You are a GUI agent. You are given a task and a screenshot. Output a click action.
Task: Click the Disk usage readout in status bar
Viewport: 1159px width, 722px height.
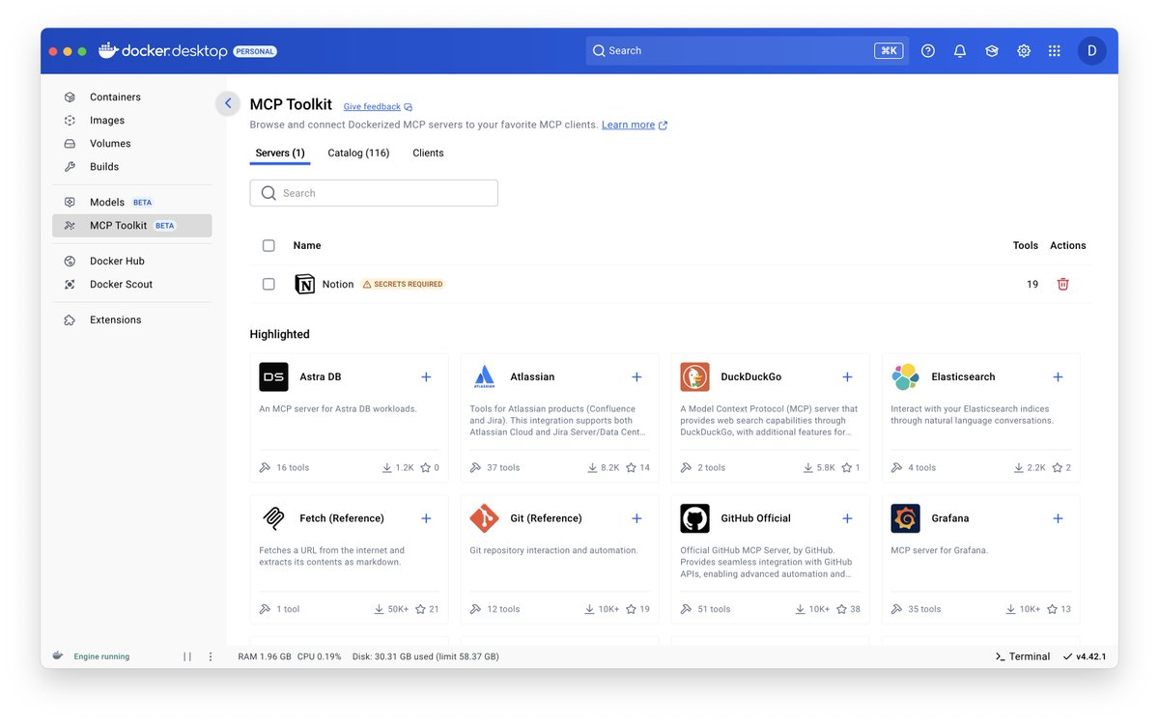point(426,656)
